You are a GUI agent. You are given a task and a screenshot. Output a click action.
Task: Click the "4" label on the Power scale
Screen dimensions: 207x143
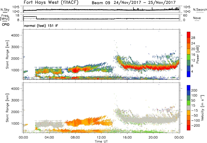tap(192, 71)
